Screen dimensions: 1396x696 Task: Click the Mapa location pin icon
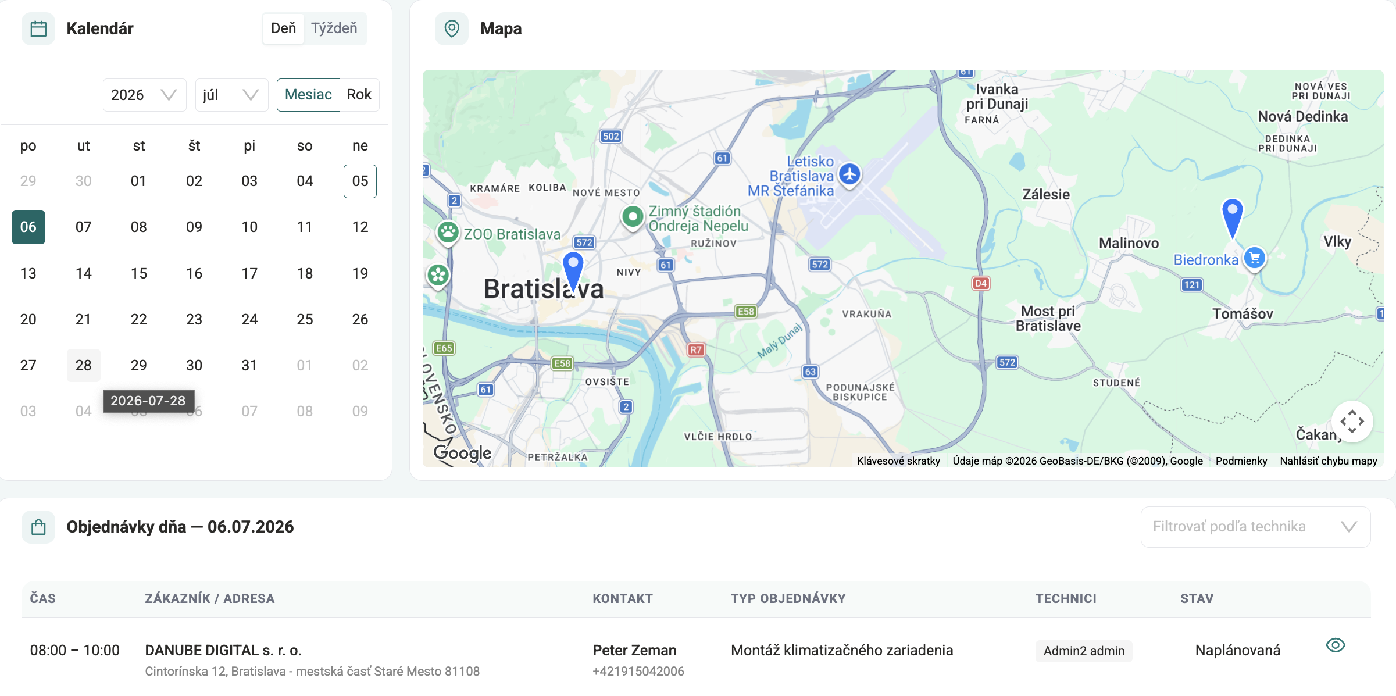point(452,28)
